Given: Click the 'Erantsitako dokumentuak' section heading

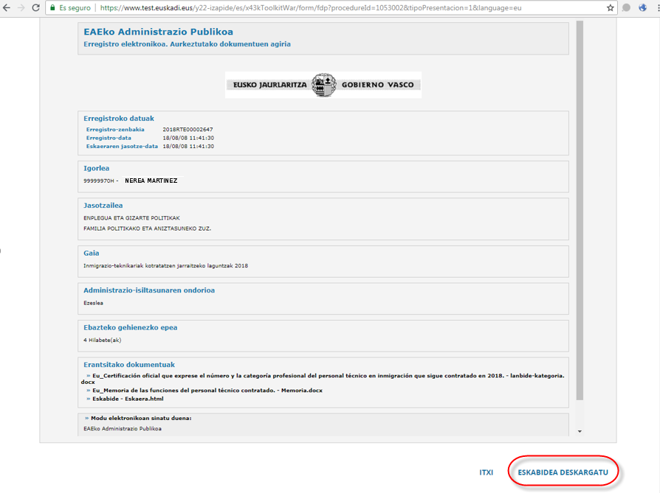Looking at the screenshot, I should click(129, 364).
